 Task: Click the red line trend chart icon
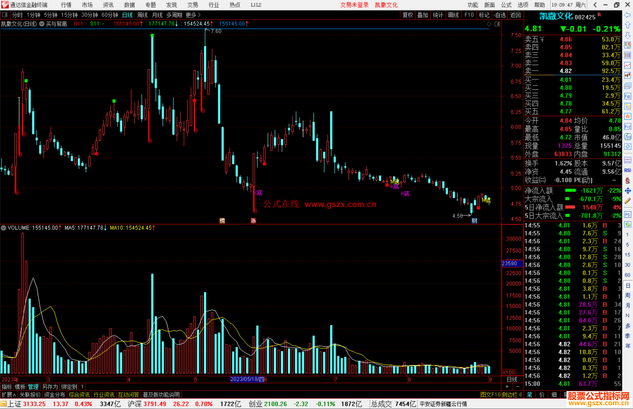(x=627, y=65)
